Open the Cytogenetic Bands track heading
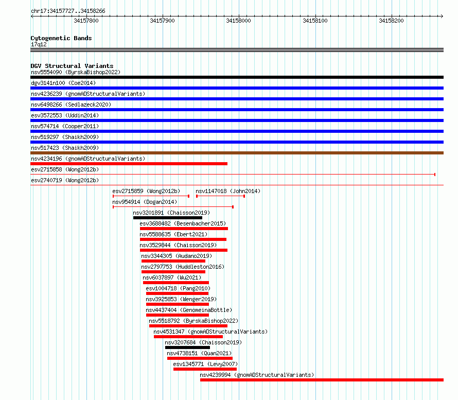The height and width of the screenshot is (400, 458). pos(61,38)
